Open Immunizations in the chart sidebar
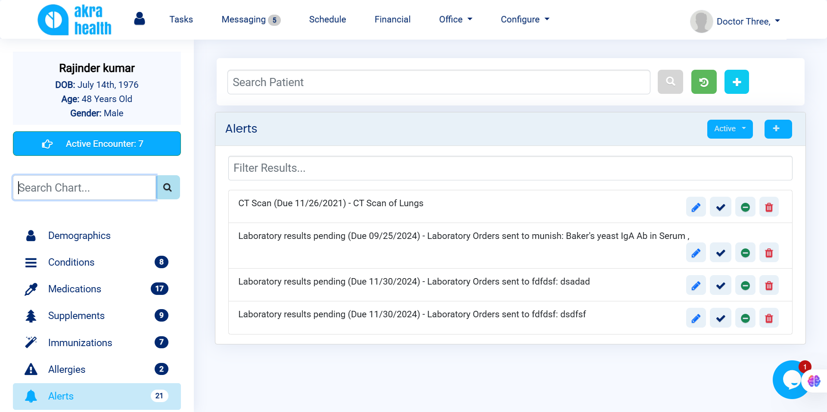The height and width of the screenshot is (412, 827). click(x=97, y=343)
